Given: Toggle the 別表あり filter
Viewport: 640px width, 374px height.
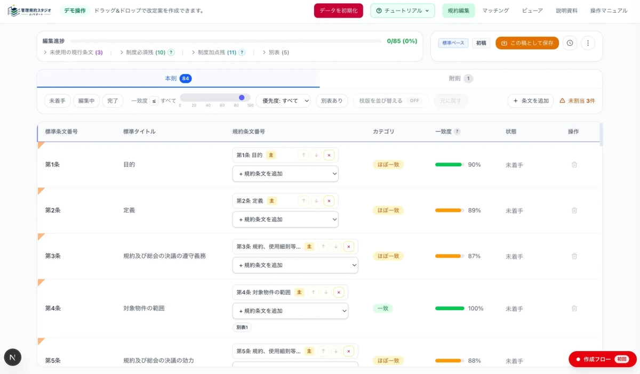Looking at the screenshot, I should [332, 101].
